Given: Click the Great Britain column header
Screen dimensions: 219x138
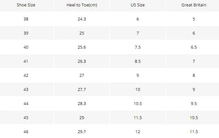Looking at the screenshot, I should click(194, 5).
